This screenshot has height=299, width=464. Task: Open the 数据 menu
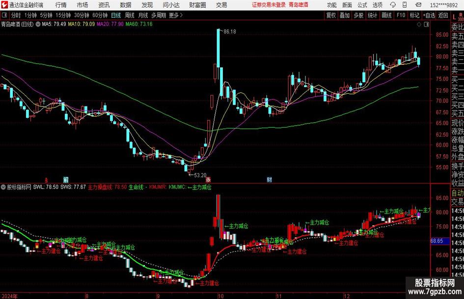tap(126, 5)
